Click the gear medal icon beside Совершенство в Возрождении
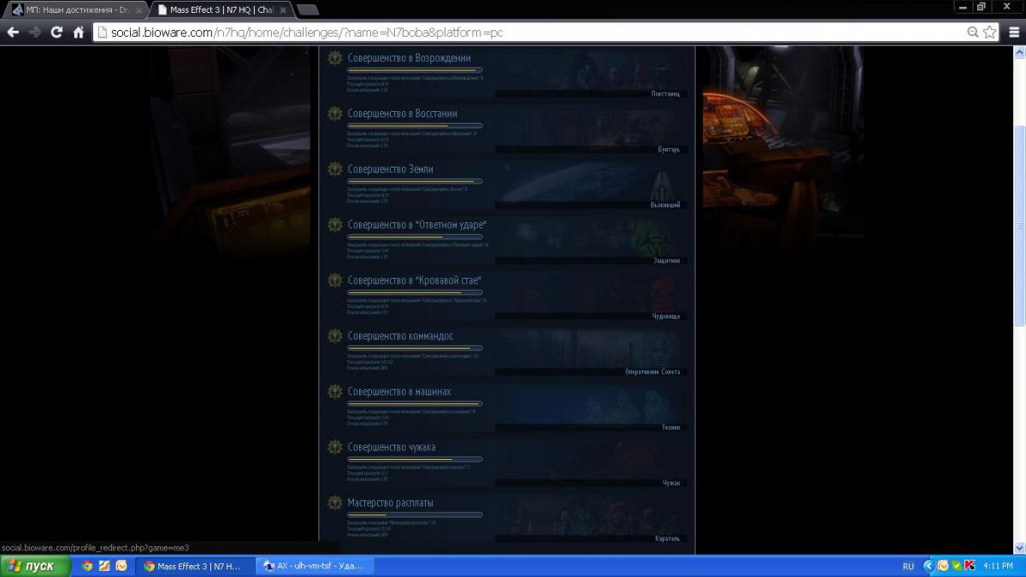 pos(335,59)
